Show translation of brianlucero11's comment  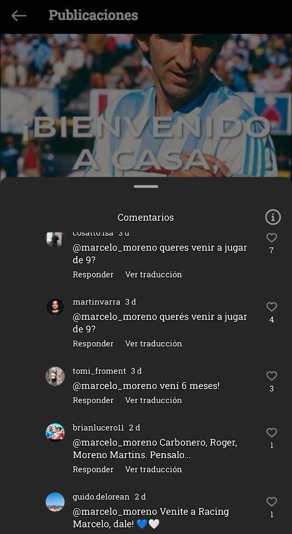tap(153, 470)
